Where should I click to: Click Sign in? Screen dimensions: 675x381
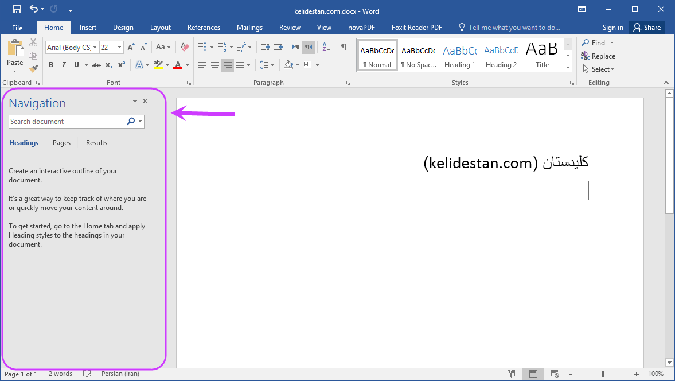[612, 28]
